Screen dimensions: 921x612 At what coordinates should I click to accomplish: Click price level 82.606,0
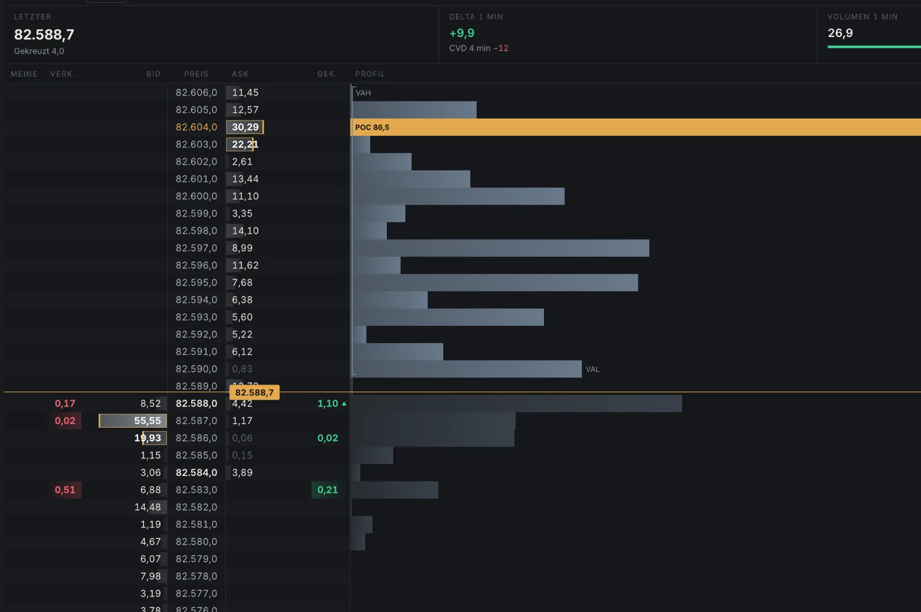[196, 93]
